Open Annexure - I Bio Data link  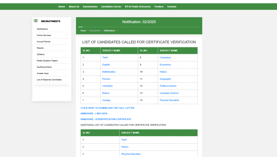coord(94,113)
